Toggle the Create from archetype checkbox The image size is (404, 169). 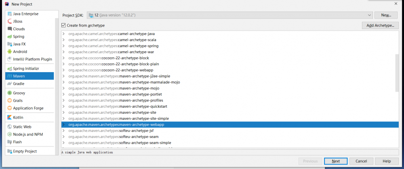pos(63,25)
